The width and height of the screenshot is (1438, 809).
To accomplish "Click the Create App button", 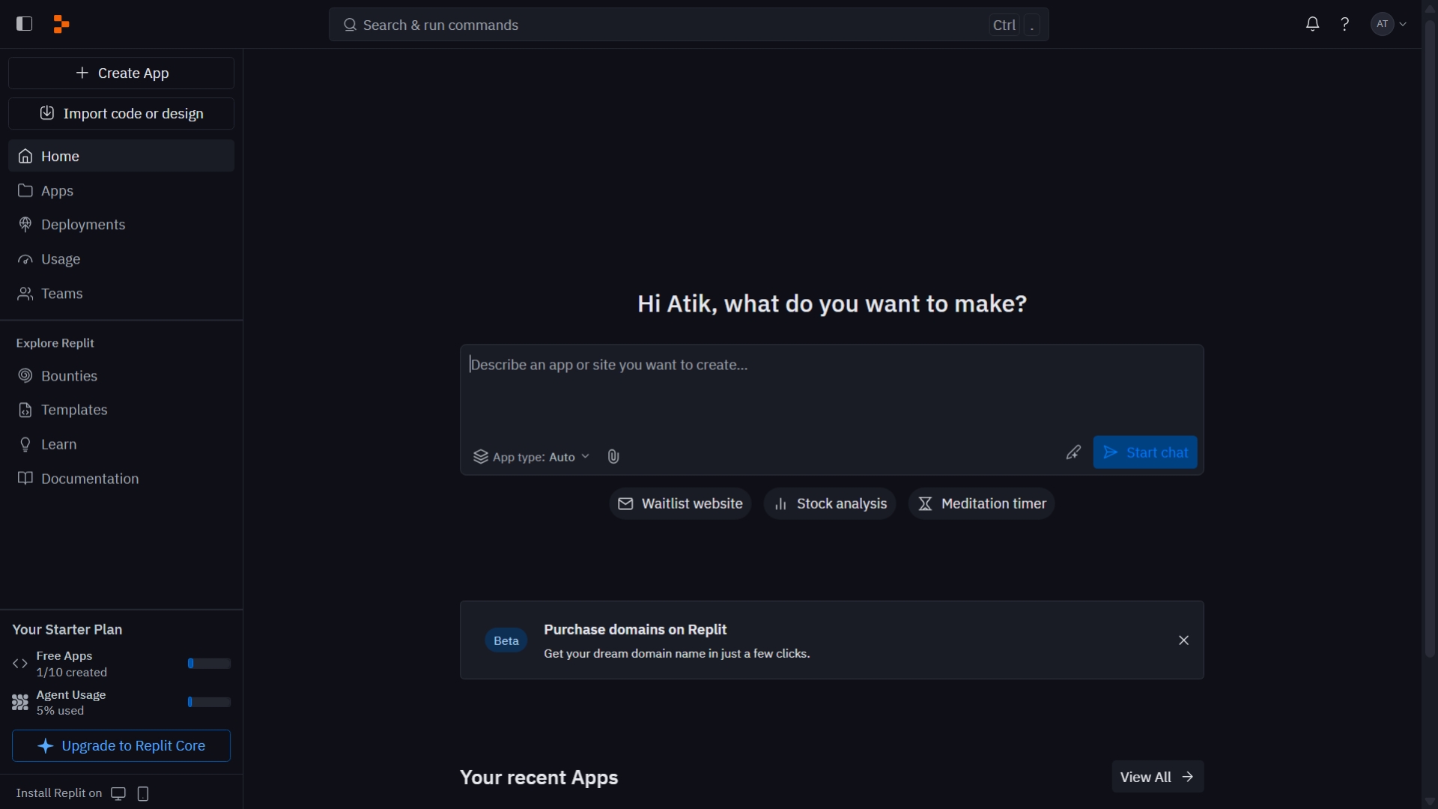I will point(121,73).
